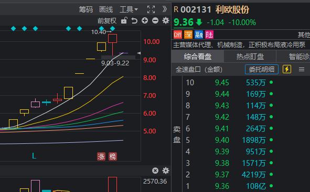This screenshot has height=192, width=310.
Task: Click the first cyan diamond event marker
Action: click(x=14, y=29)
